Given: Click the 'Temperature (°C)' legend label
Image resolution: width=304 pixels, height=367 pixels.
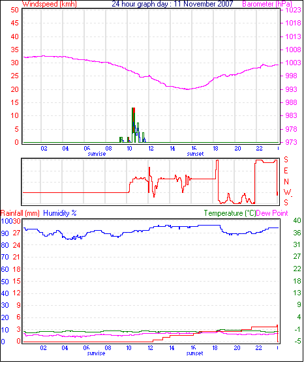Looking at the screenshot, I should (230, 213).
